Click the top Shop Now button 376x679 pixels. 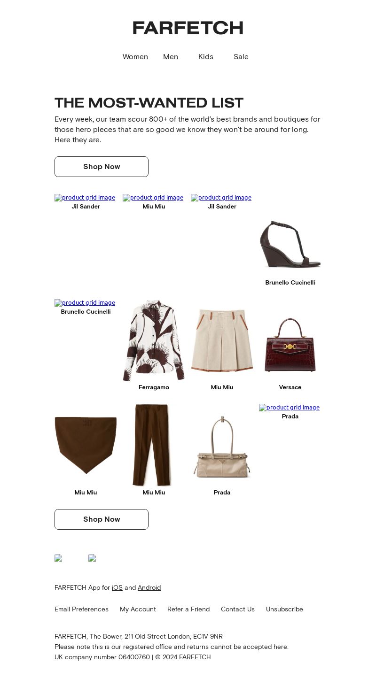pyautogui.click(x=102, y=167)
